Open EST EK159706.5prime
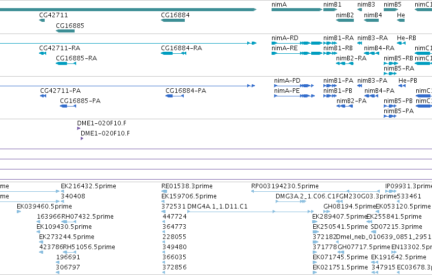The height and width of the screenshot is (275, 432). click(189, 196)
